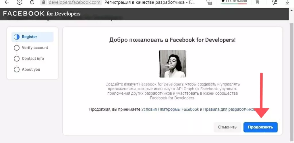Image resolution: width=294 pixels, height=143 pixels.
Task: Select the Register step
Action: pyautogui.click(x=32, y=37)
